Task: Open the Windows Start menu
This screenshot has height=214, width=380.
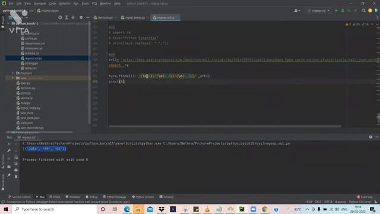Action: coord(6,209)
